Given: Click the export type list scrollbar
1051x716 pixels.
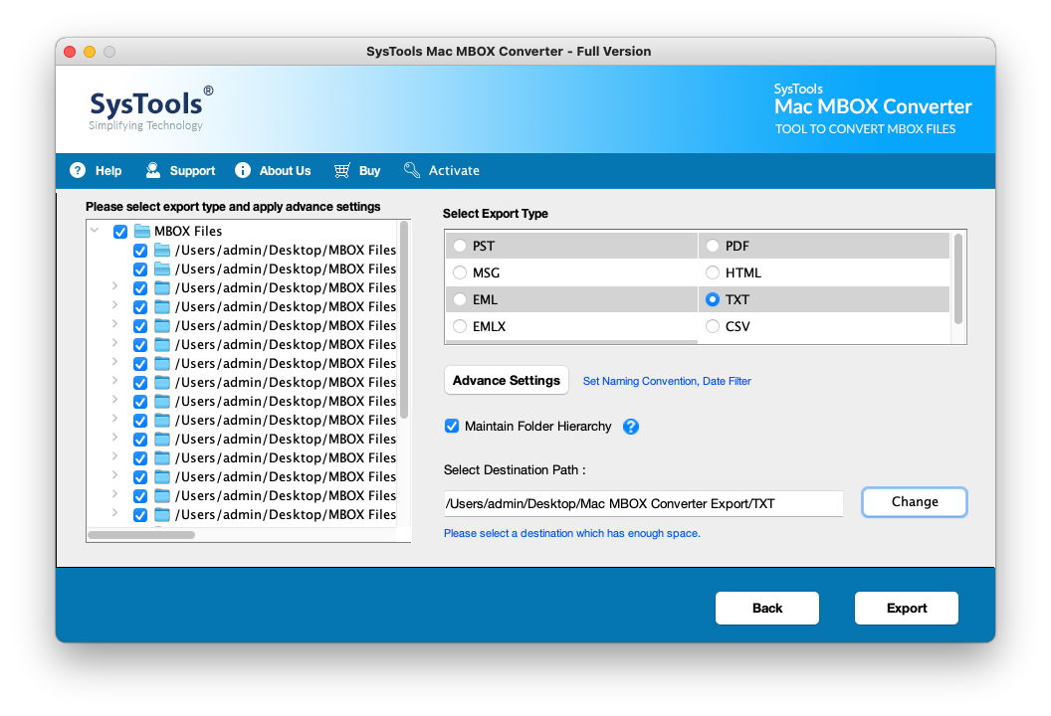Looking at the screenshot, I should [958, 278].
